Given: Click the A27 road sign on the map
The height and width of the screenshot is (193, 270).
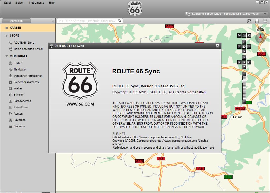Looking at the screenshot, I should [170, 26].
